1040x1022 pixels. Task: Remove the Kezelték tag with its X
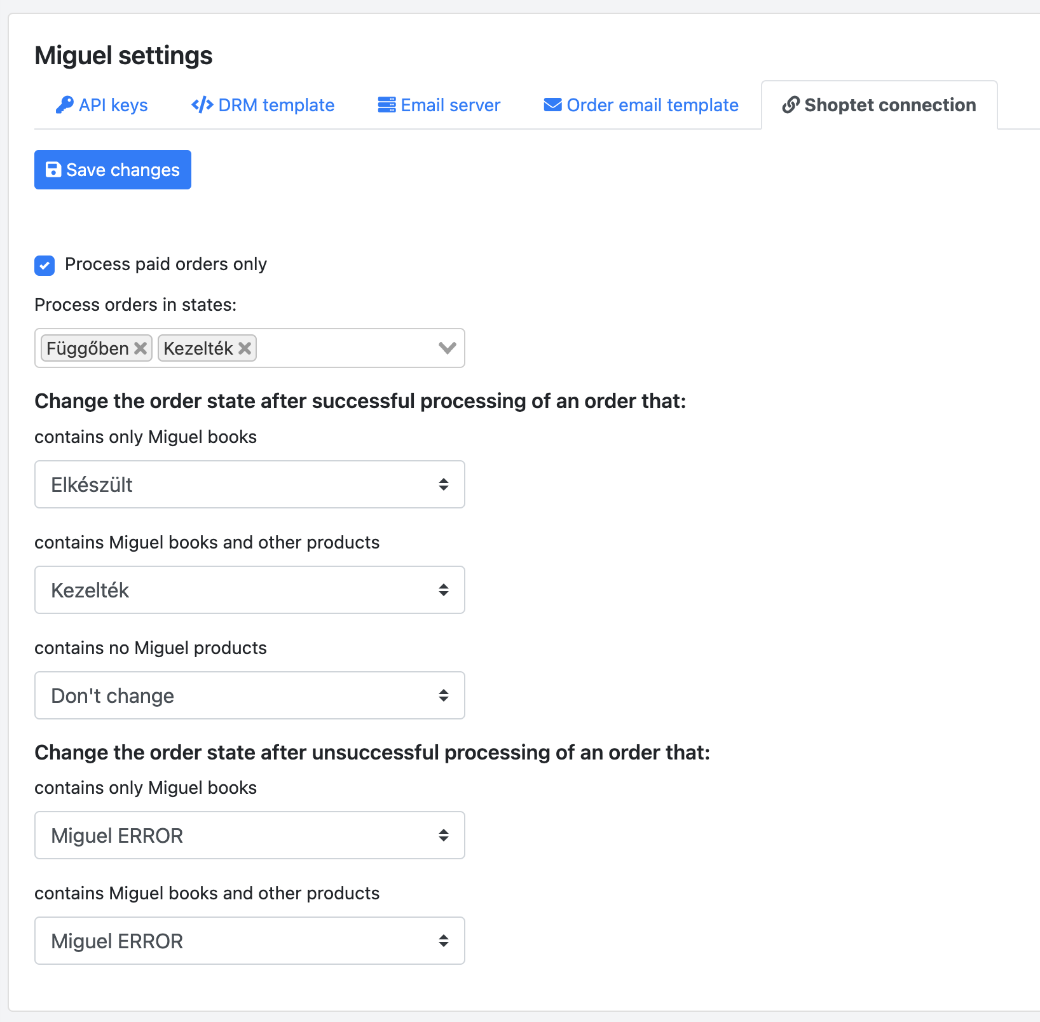(245, 348)
